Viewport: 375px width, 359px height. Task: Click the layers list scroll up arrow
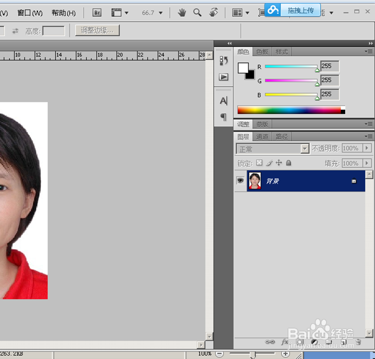[x=369, y=174]
